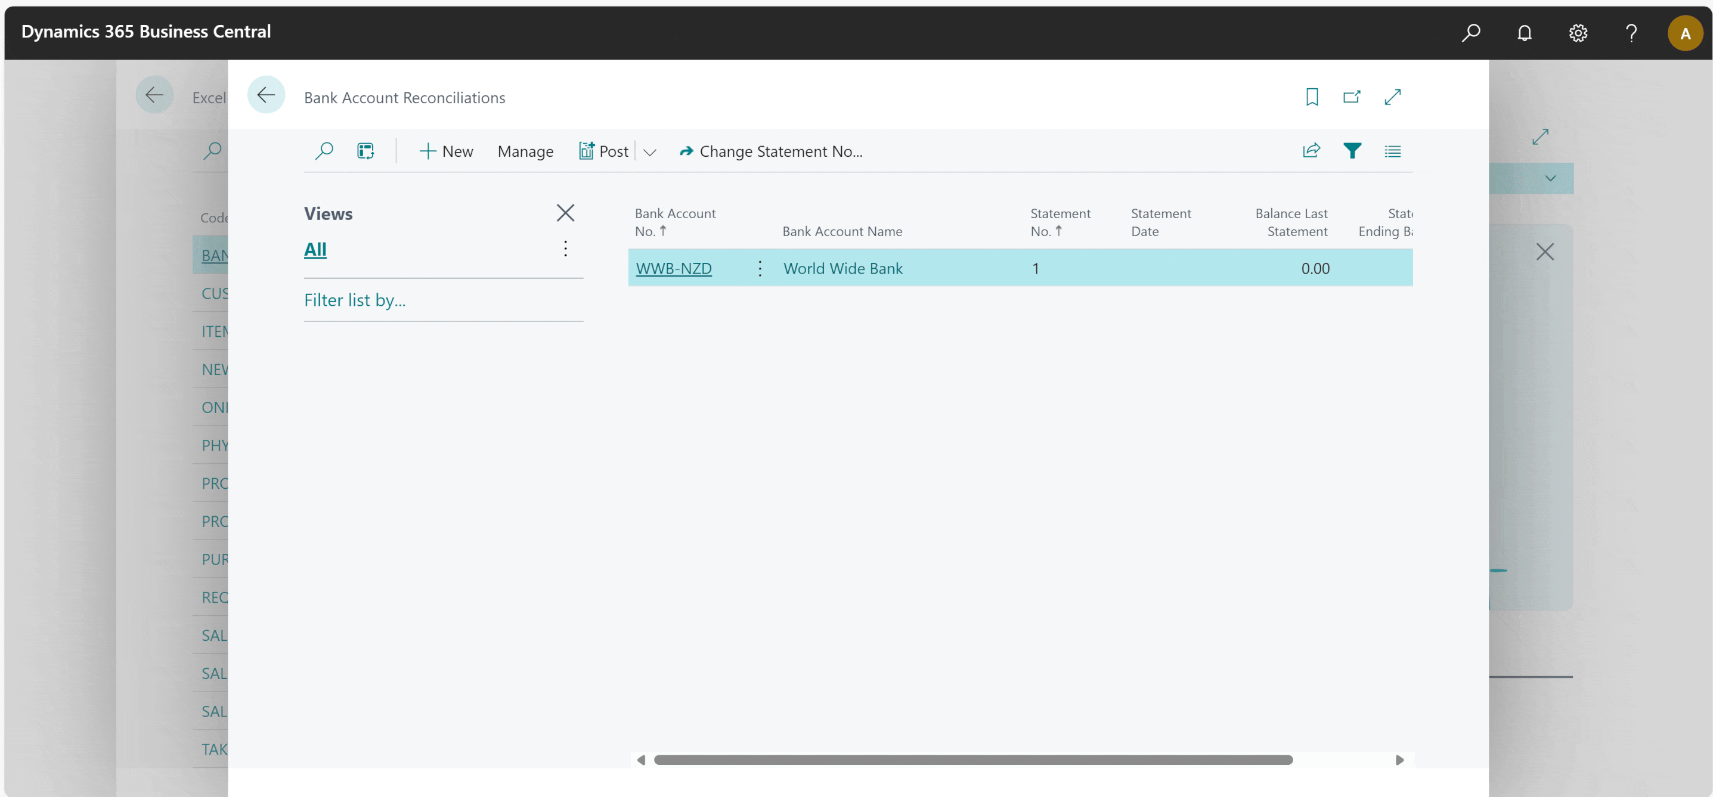Open the Settings gear menu
The width and height of the screenshot is (1713, 797).
(1577, 33)
